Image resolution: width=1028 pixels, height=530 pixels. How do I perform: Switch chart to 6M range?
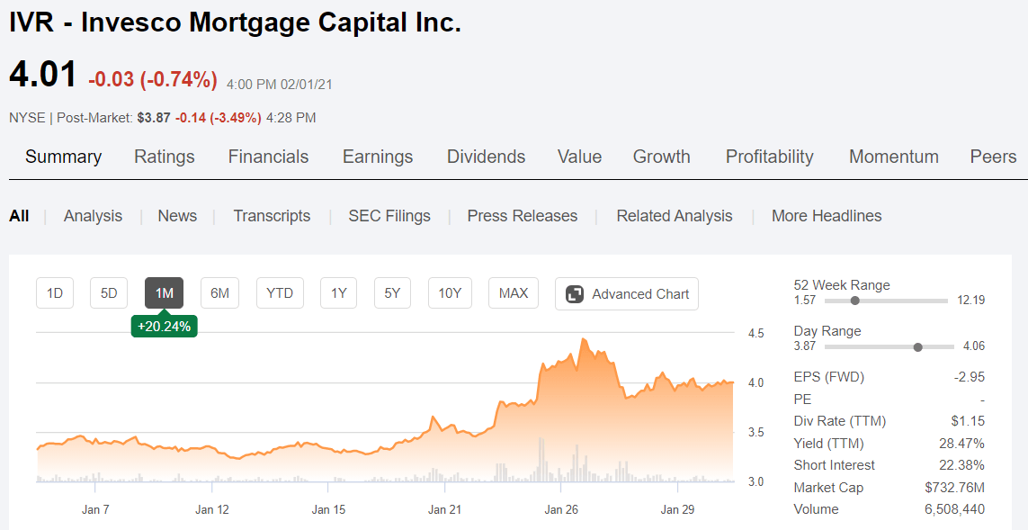tap(219, 293)
